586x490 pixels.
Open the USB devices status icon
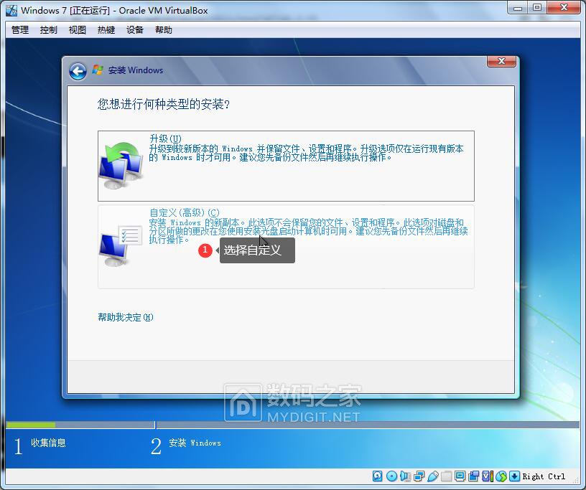pyautogui.click(x=433, y=476)
